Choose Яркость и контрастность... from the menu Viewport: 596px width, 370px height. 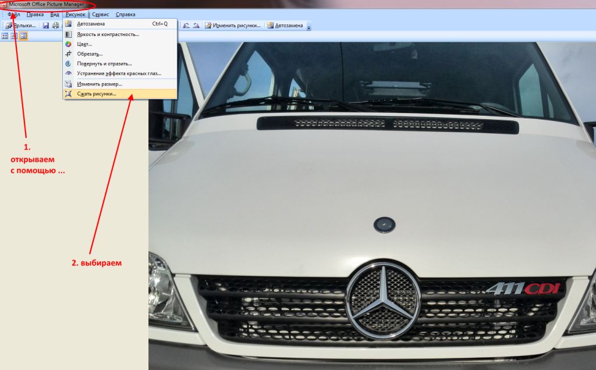pos(120,34)
